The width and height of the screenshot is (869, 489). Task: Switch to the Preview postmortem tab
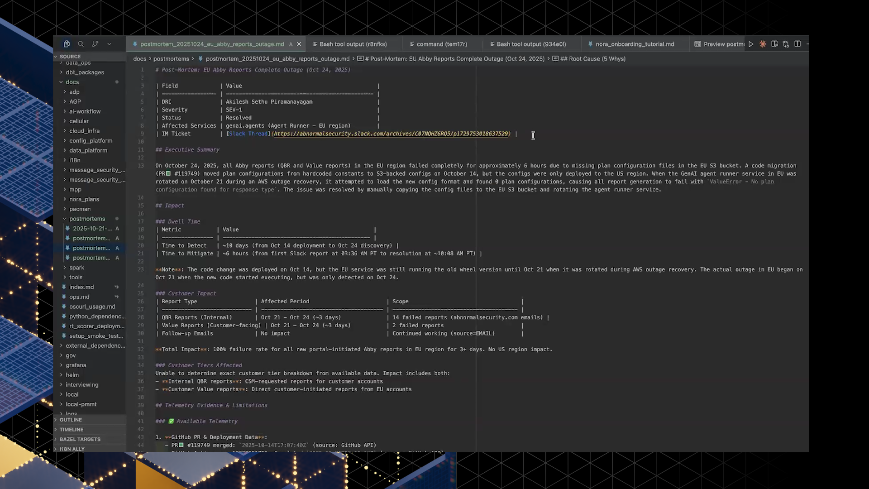(720, 44)
